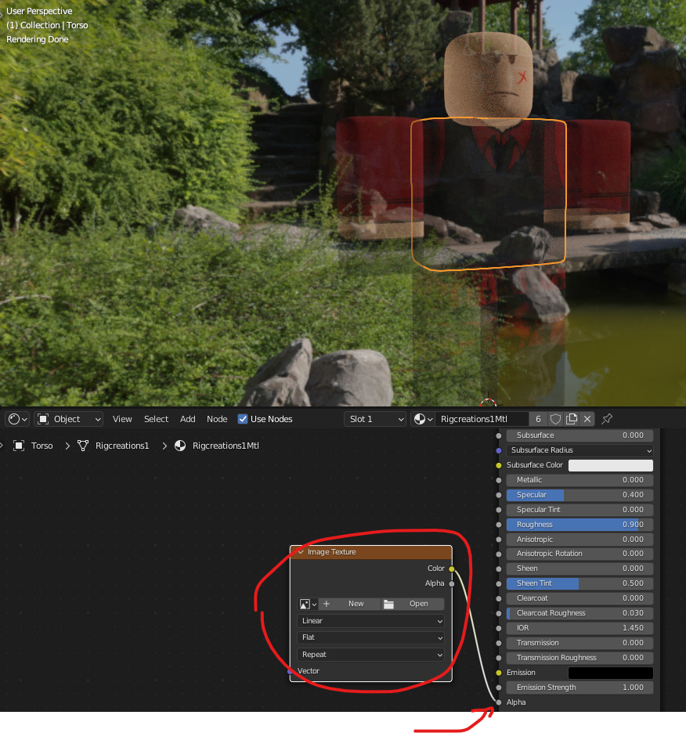686x733 pixels.
Task: Click the Image Texture Alpha output socket
Action: click(x=451, y=584)
